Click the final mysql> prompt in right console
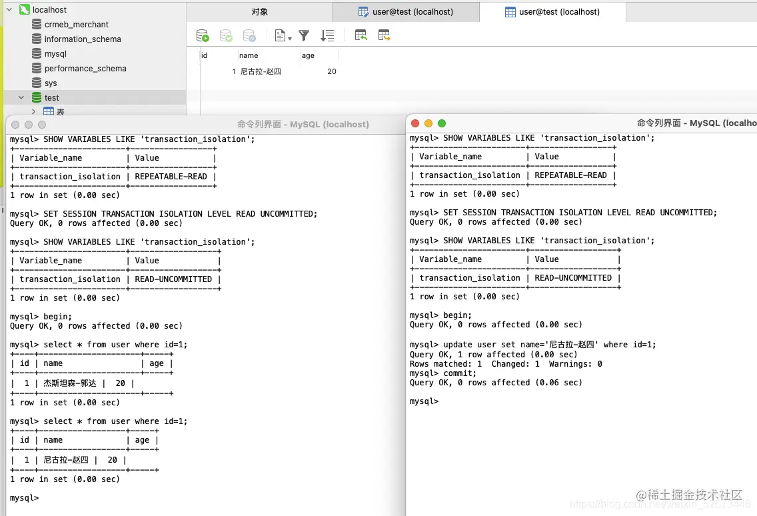 click(424, 401)
